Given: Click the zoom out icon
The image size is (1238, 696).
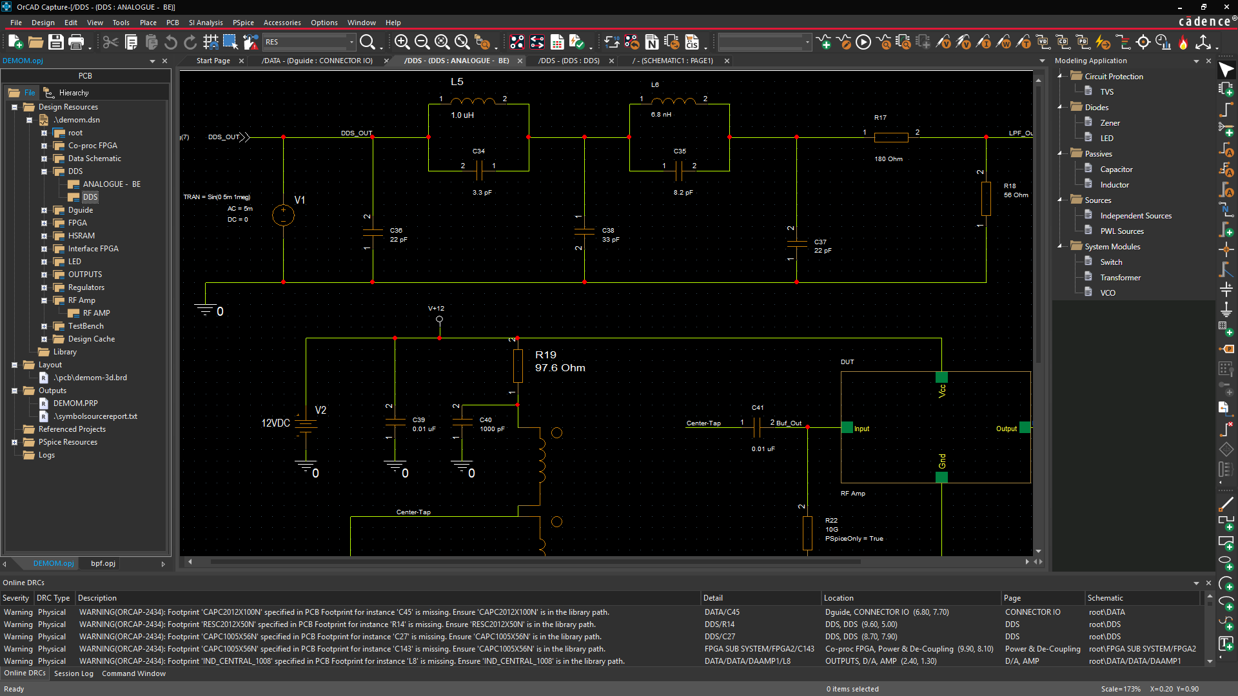Looking at the screenshot, I should point(422,42).
